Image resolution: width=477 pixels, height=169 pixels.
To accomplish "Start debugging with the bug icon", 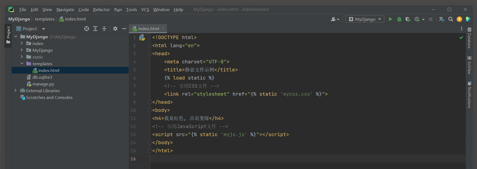I will click(x=399, y=19).
